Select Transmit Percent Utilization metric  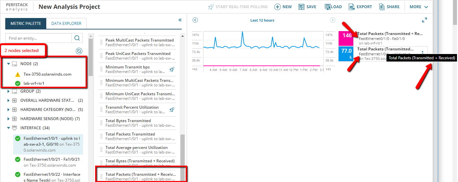click(137, 110)
